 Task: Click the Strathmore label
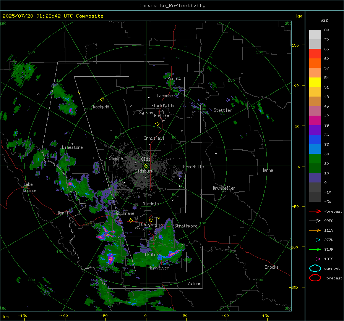pos(186,226)
